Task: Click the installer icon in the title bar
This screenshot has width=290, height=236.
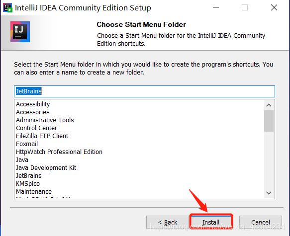Action: 8,7
